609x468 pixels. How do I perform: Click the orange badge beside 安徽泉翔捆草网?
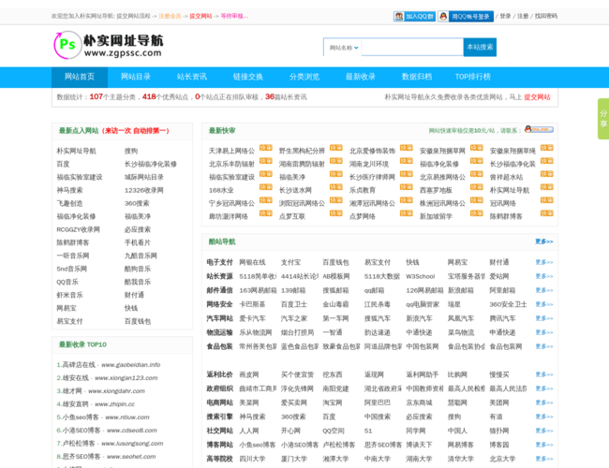click(477, 149)
